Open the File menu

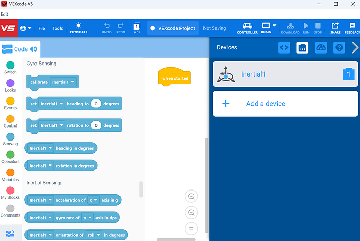tap(42, 28)
